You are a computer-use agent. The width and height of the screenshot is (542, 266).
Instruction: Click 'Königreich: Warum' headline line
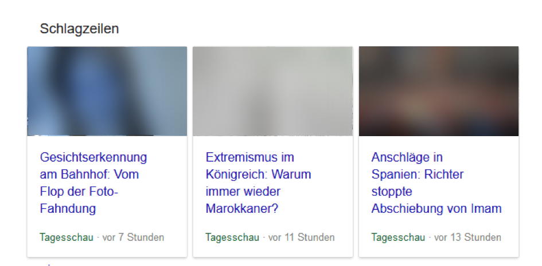tap(258, 174)
